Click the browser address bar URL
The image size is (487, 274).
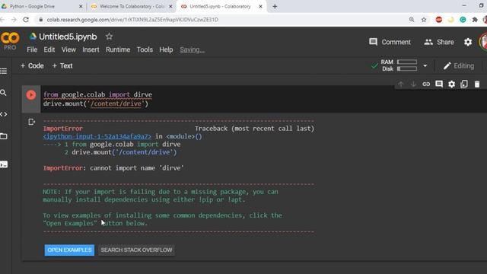[x=132, y=20]
